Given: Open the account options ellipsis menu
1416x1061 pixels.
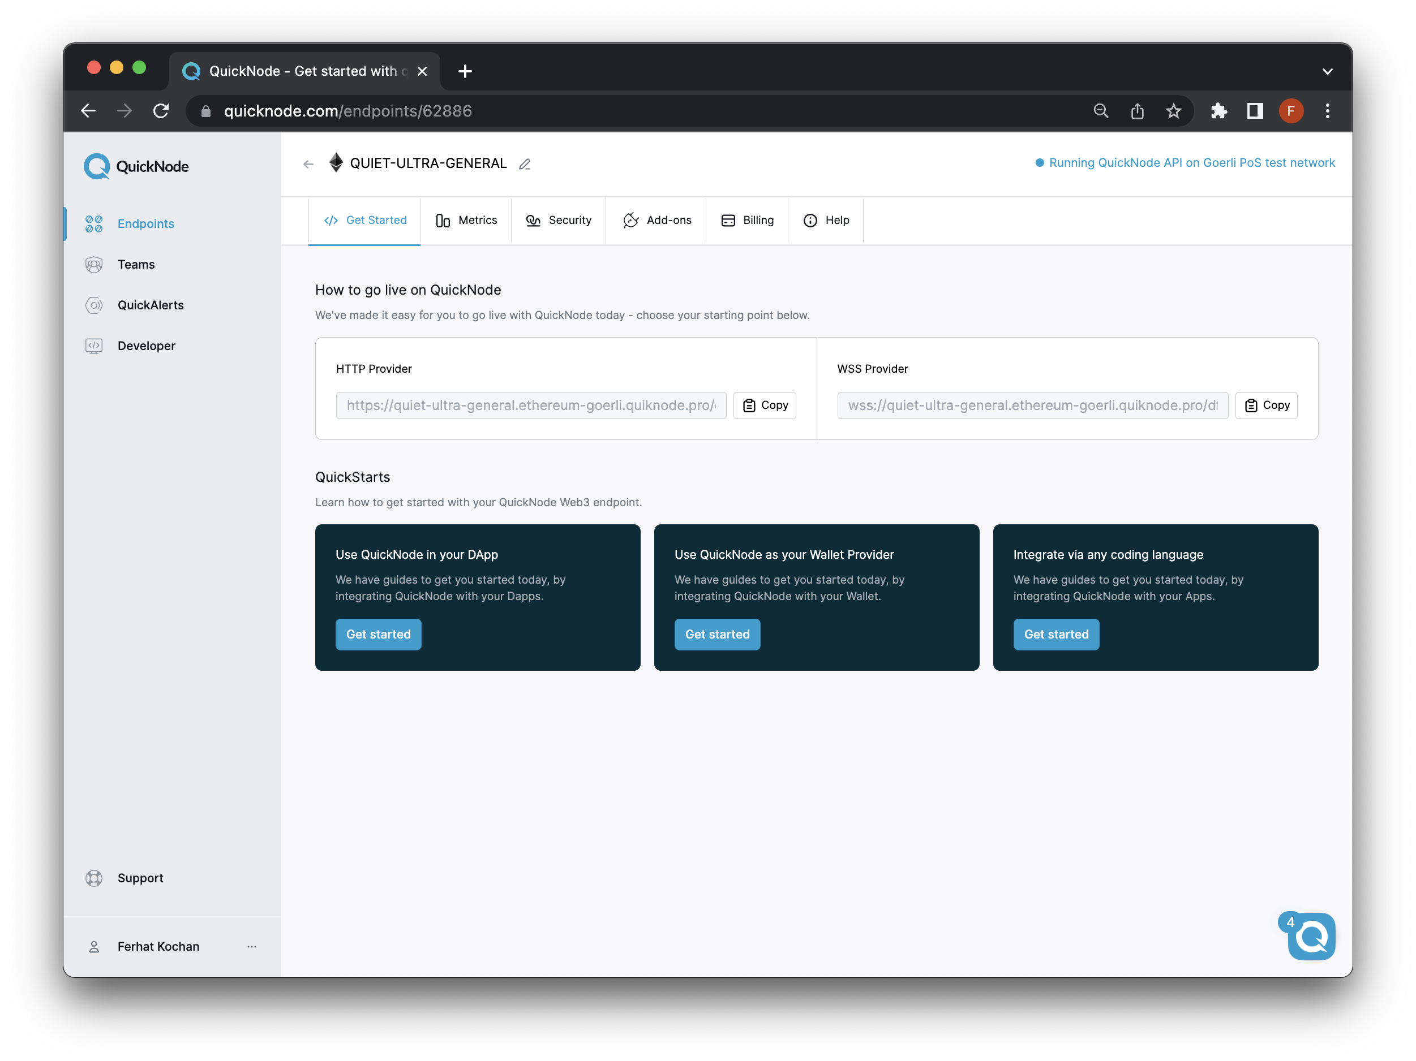Looking at the screenshot, I should tap(252, 946).
